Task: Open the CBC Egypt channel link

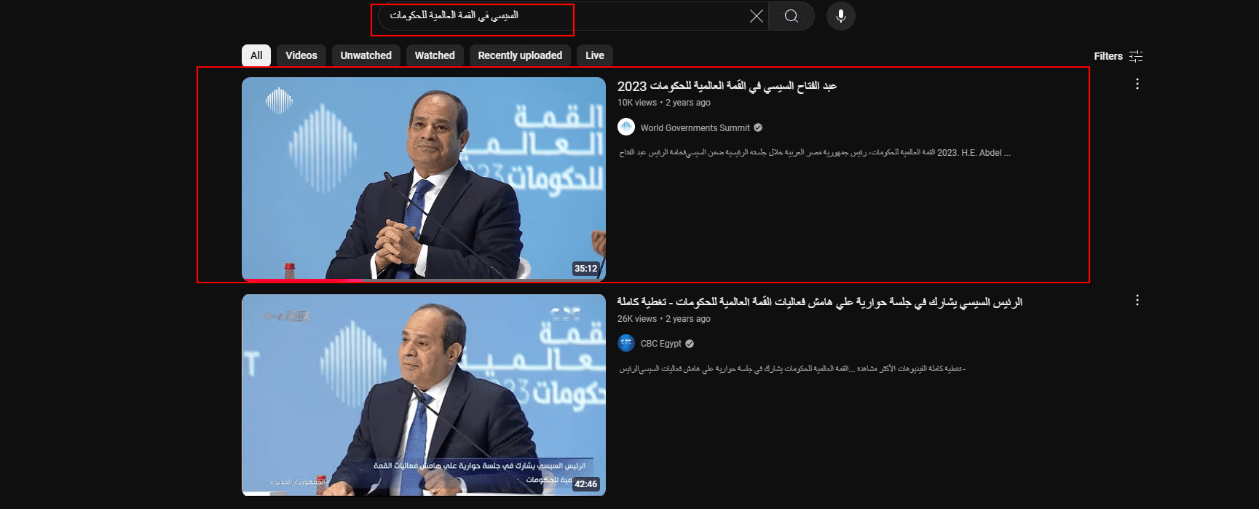Action: click(661, 344)
